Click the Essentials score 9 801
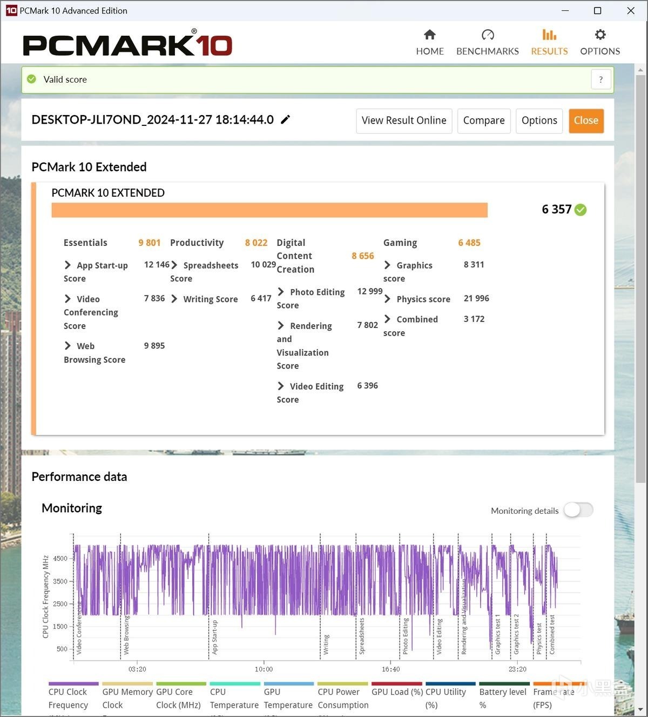This screenshot has height=717, width=648. [x=150, y=243]
